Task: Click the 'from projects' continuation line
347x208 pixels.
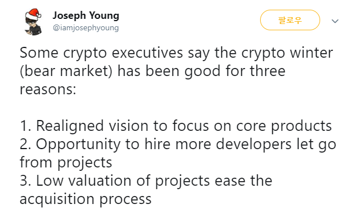Action: [x=66, y=163]
